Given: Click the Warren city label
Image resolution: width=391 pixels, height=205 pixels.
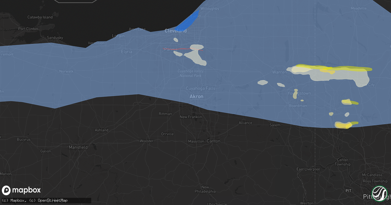Looking at the screenshot, I should tap(280, 72).
